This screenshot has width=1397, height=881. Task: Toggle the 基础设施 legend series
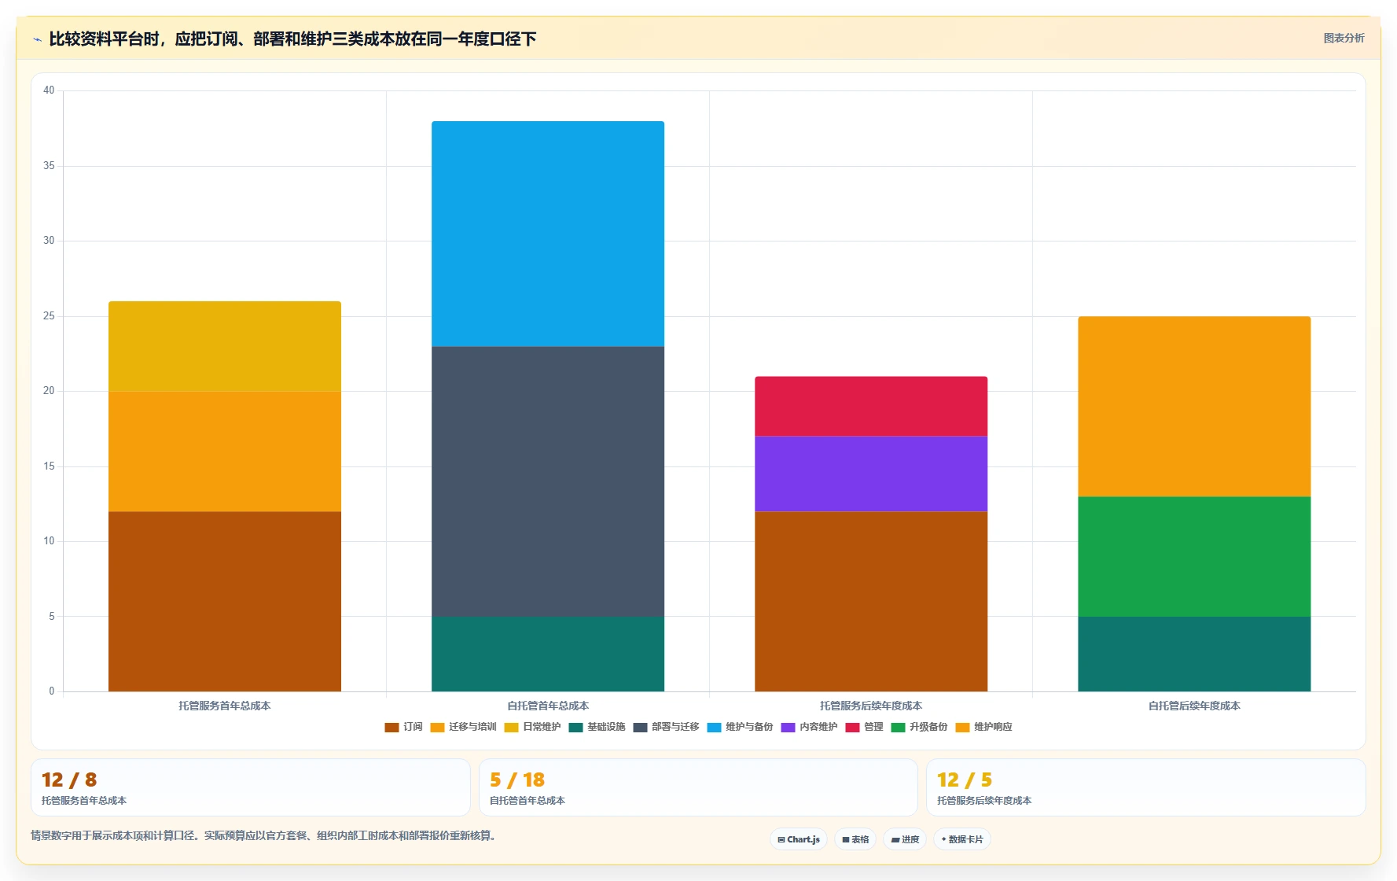point(597,727)
